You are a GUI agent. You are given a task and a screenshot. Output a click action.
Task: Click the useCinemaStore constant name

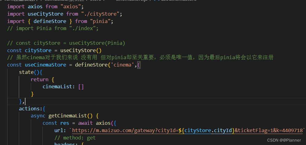click(45, 65)
